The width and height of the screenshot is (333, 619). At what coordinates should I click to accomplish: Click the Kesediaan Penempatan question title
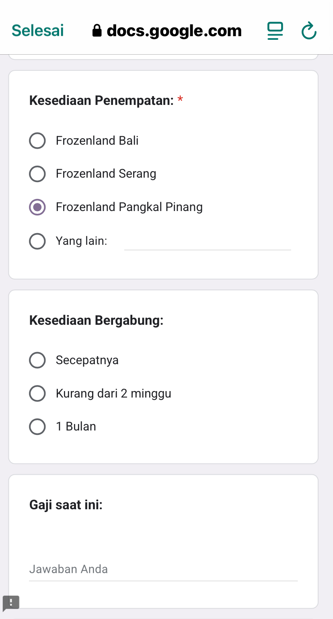101,100
